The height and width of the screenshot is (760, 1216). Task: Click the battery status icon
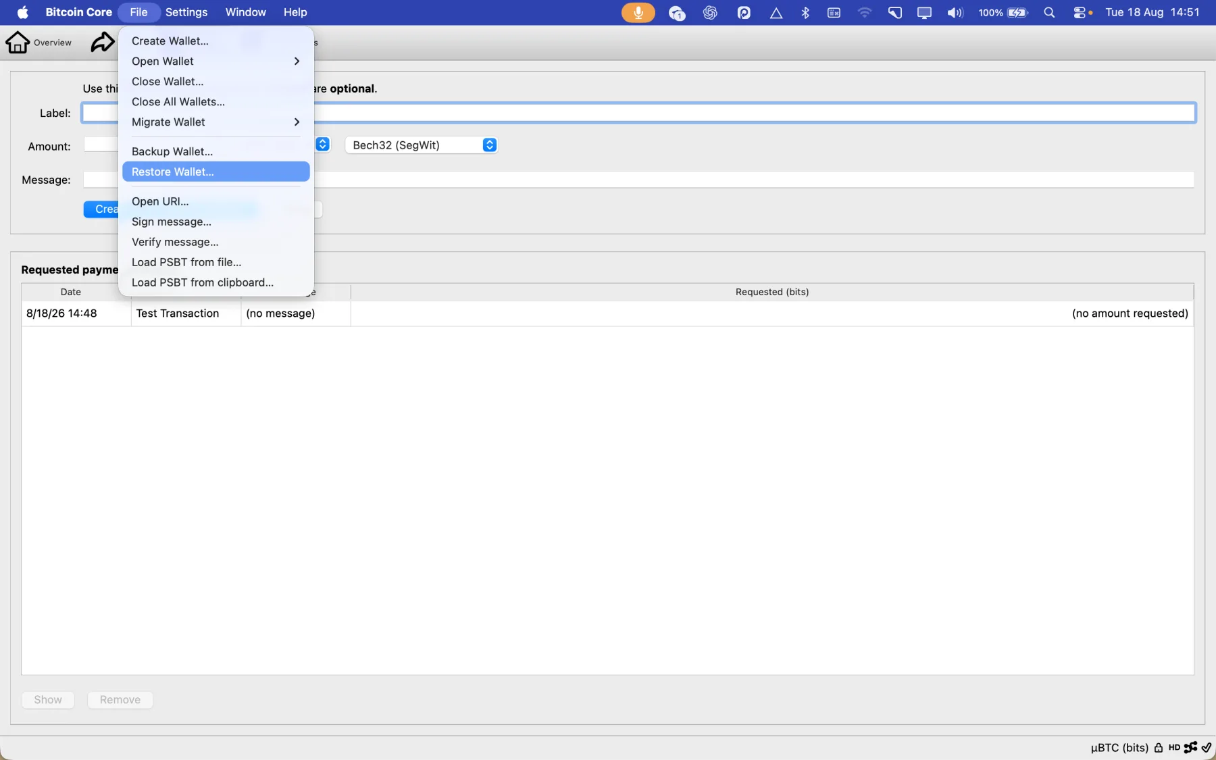pyautogui.click(x=1017, y=12)
